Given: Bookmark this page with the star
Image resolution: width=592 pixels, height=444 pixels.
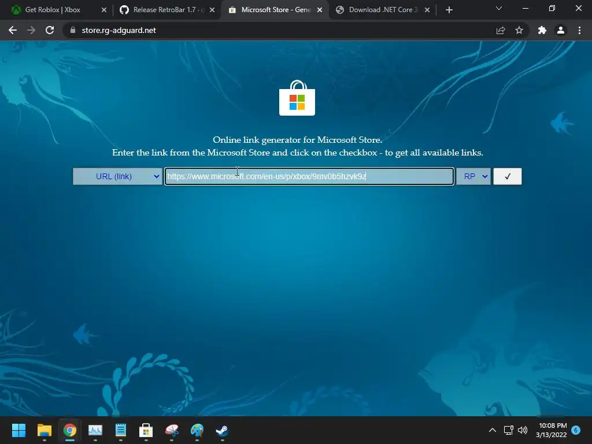Looking at the screenshot, I should click(x=519, y=30).
